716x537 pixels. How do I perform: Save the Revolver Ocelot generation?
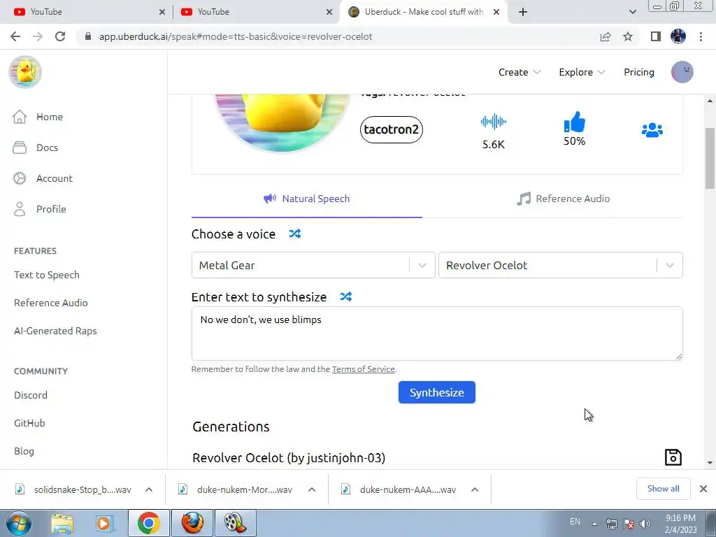coord(673,457)
